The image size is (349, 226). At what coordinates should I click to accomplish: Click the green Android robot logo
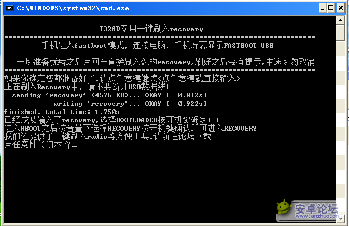coord(284,206)
